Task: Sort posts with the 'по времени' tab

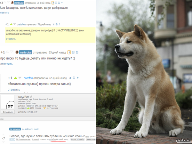Action: [15, 129]
